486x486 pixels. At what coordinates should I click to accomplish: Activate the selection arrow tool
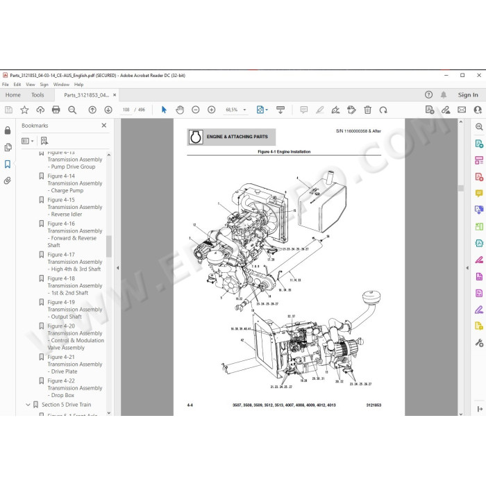click(164, 110)
